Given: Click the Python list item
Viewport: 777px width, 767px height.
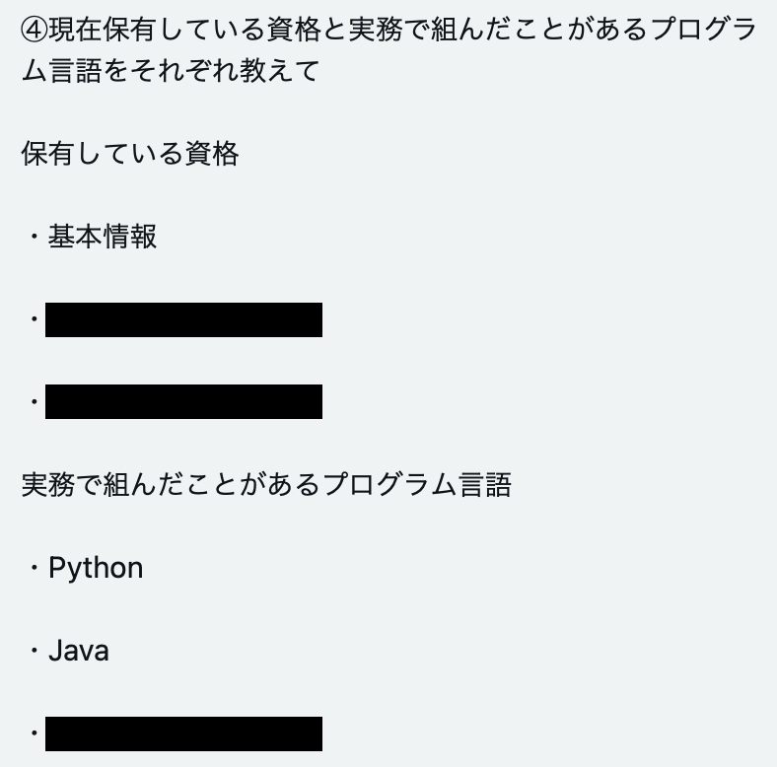Looking at the screenshot, I should pos(96,568).
